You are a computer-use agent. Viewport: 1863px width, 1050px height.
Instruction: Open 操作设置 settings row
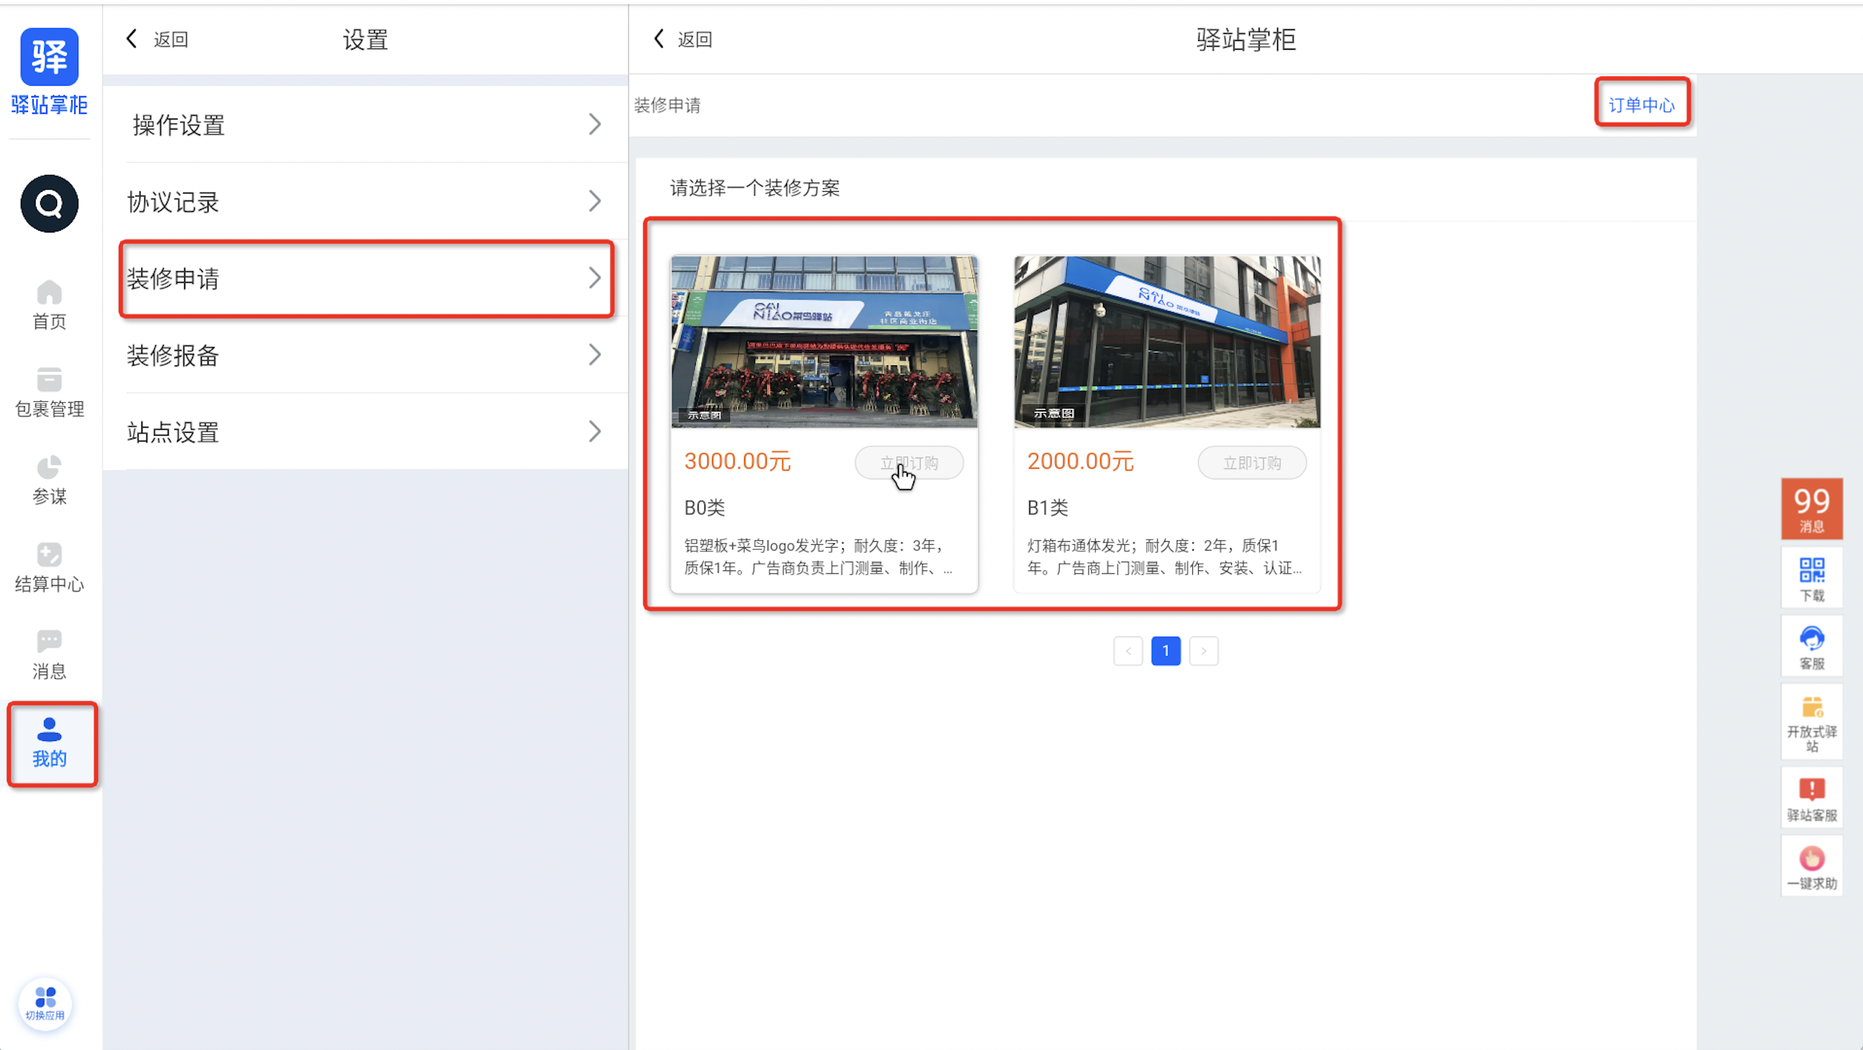366,124
